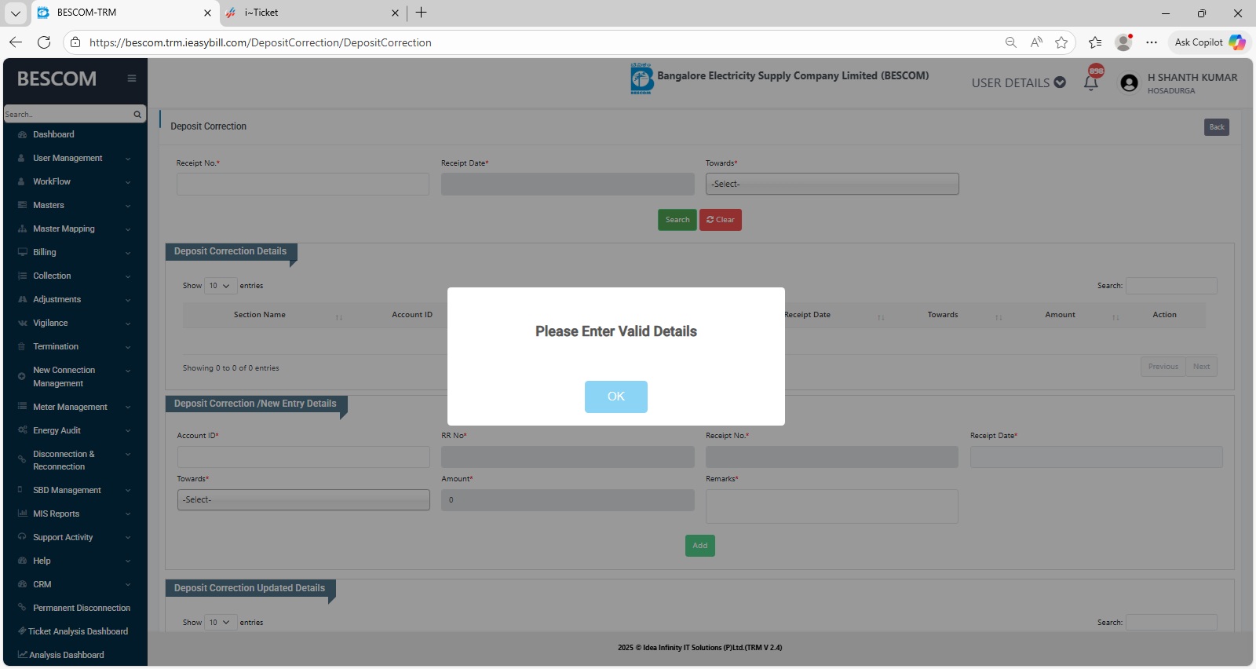Click the Next pagination button

click(x=1201, y=367)
